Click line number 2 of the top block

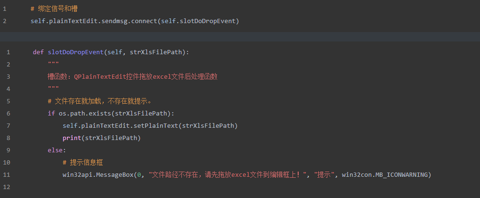[4, 21]
